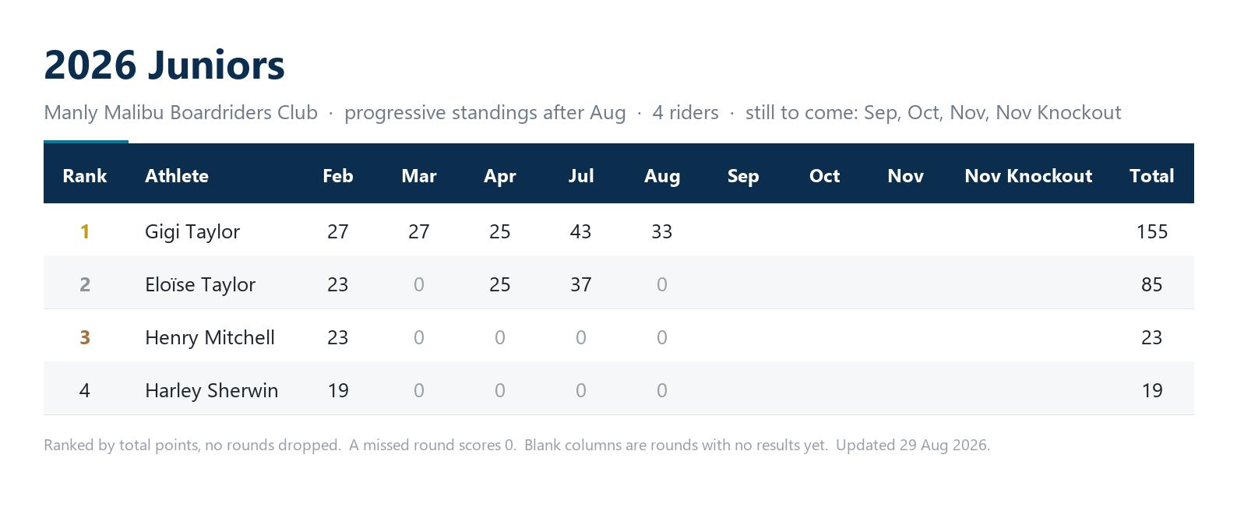Click the Updated 29 Aug 2026 footnote
Viewport: 1237px width, 511px height.
pyautogui.click(x=913, y=446)
